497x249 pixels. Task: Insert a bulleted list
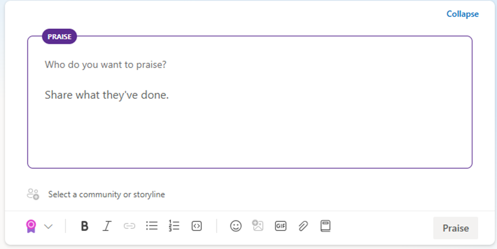152,226
